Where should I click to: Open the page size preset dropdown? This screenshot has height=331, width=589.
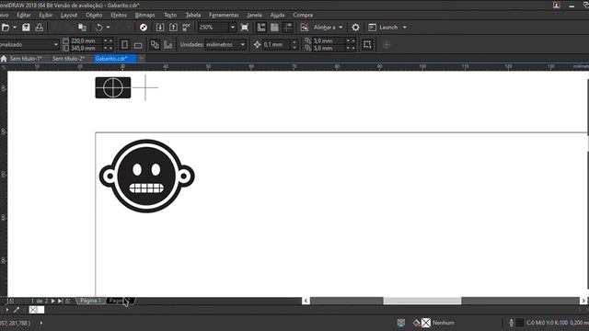point(56,45)
